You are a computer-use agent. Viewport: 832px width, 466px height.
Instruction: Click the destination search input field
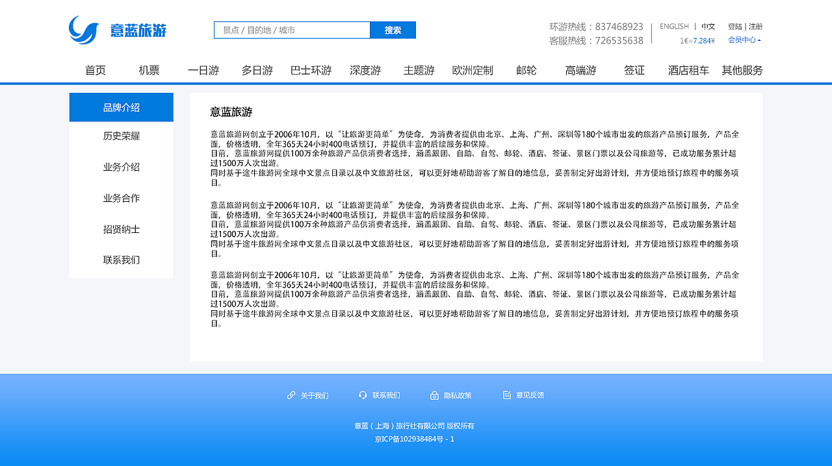292,30
